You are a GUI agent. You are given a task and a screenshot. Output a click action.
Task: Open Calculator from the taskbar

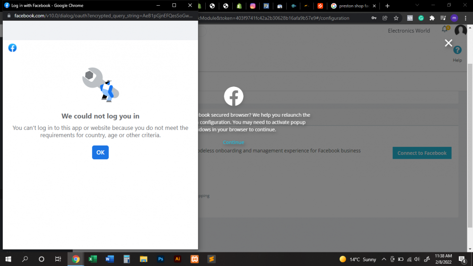[x=126, y=259]
